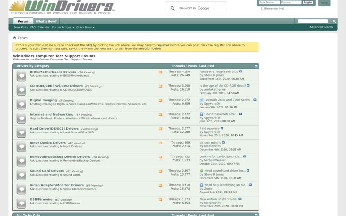Switch to the What's New? tab
The width and height of the screenshot is (346, 216).
point(46,21)
